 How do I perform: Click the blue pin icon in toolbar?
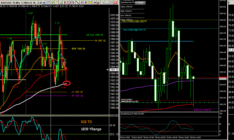coord(103,3)
